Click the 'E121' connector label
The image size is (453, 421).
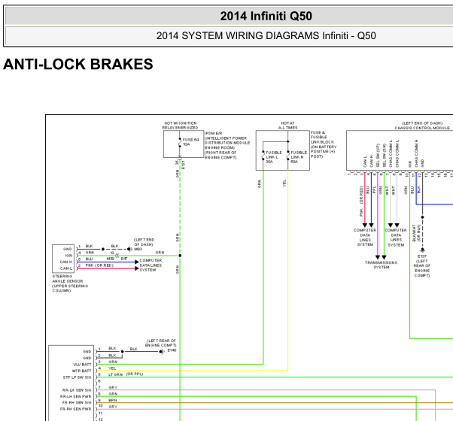[183, 165]
